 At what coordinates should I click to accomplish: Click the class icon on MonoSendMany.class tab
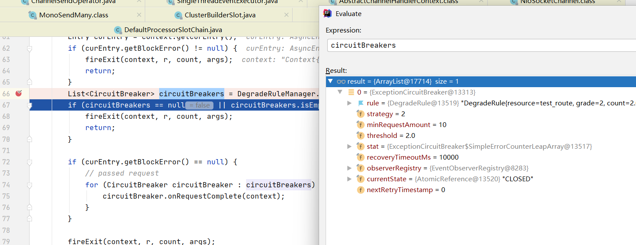click(32, 15)
